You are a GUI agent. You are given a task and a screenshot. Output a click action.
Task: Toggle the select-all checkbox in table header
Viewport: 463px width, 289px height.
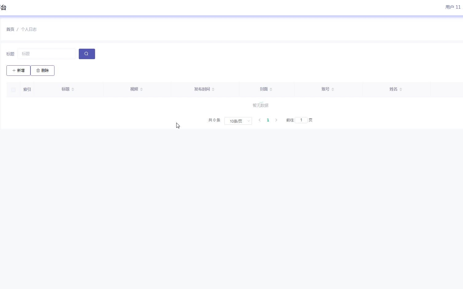point(13,90)
